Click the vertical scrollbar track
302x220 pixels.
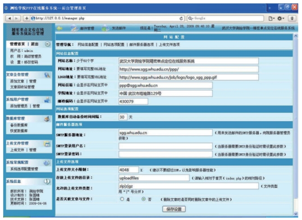pyautogui.click(x=296, y=125)
